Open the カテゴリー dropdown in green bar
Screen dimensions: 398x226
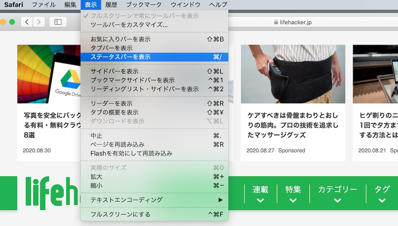tap(338, 193)
